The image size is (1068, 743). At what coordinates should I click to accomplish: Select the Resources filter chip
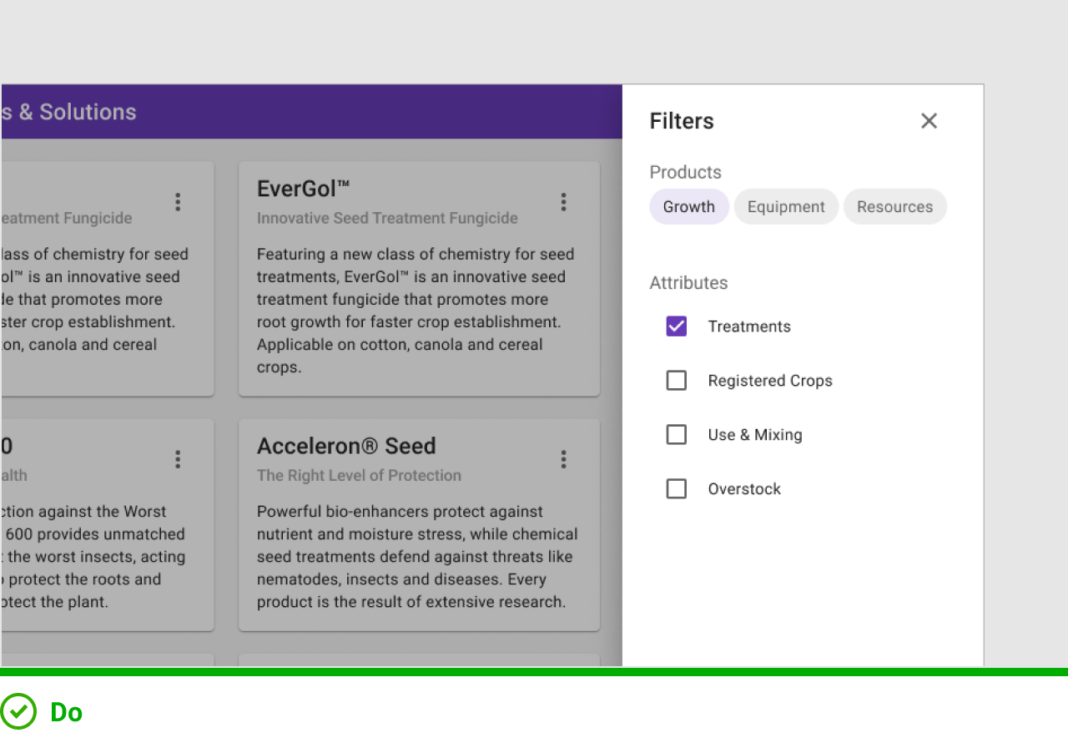coord(894,207)
